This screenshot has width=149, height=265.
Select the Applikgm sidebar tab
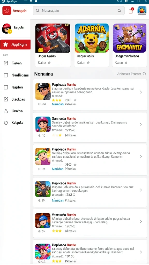(x=15, y=45)
